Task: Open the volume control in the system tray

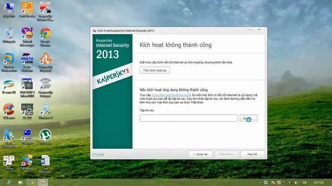Action: pos(296,182)
